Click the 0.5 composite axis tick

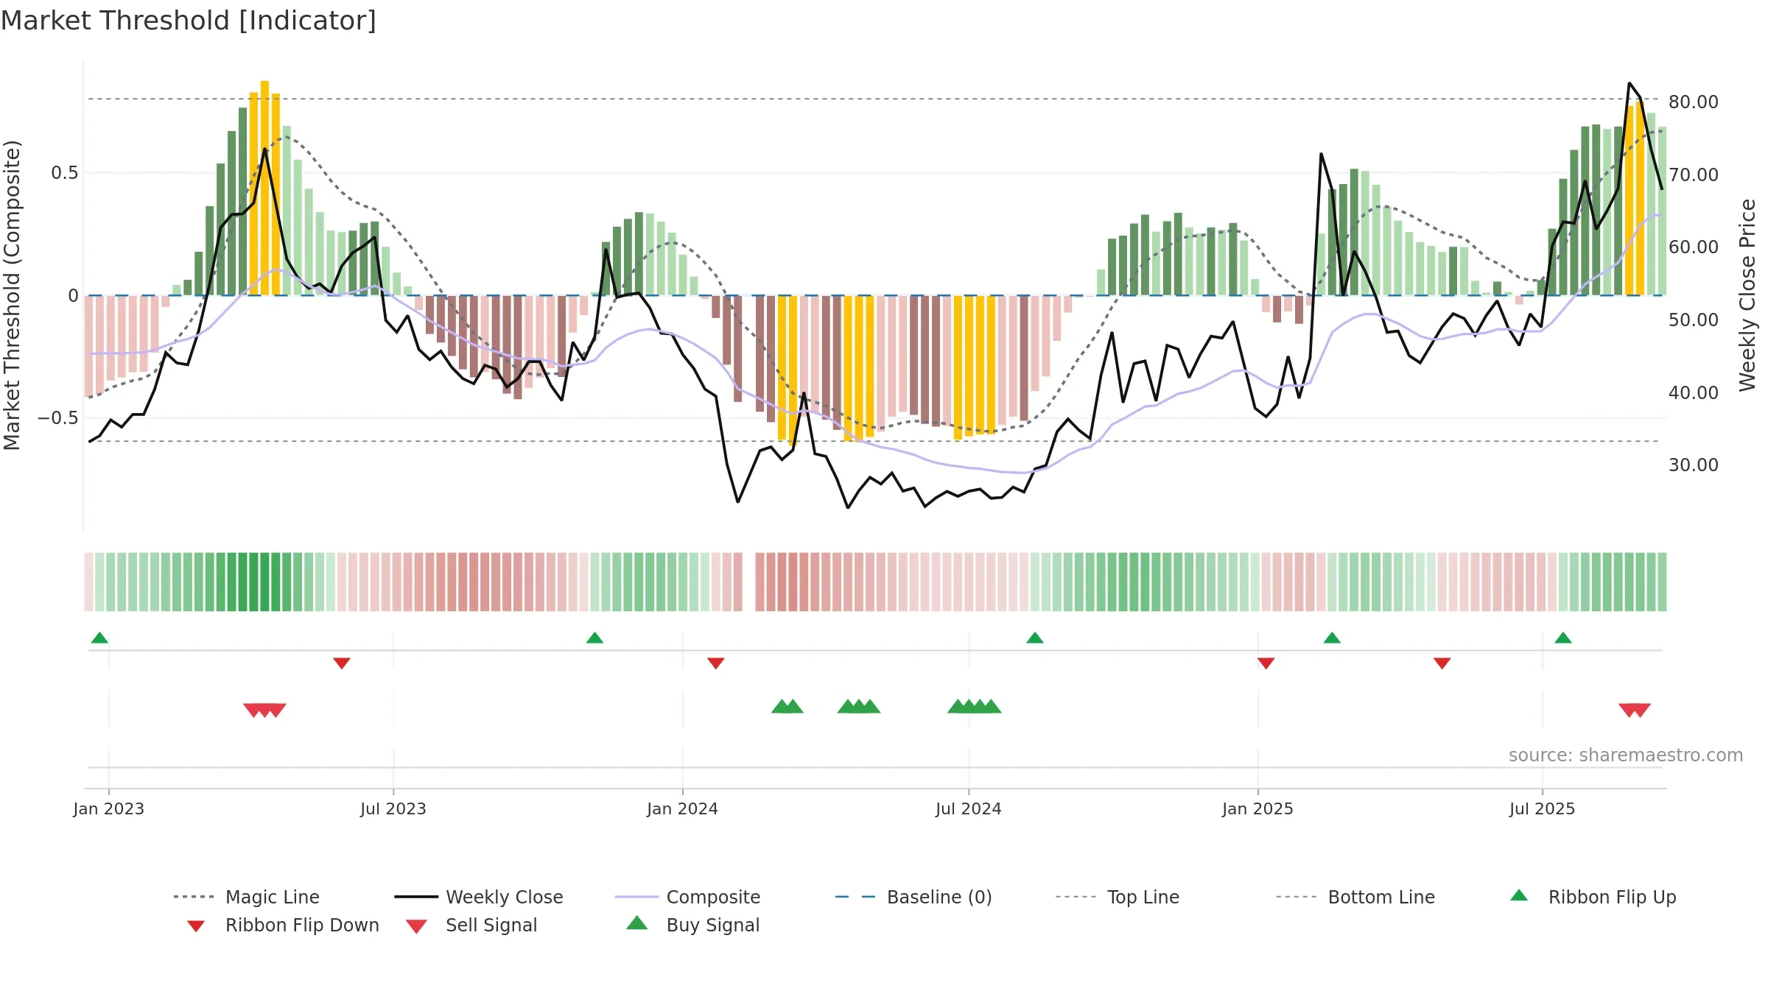64,173
